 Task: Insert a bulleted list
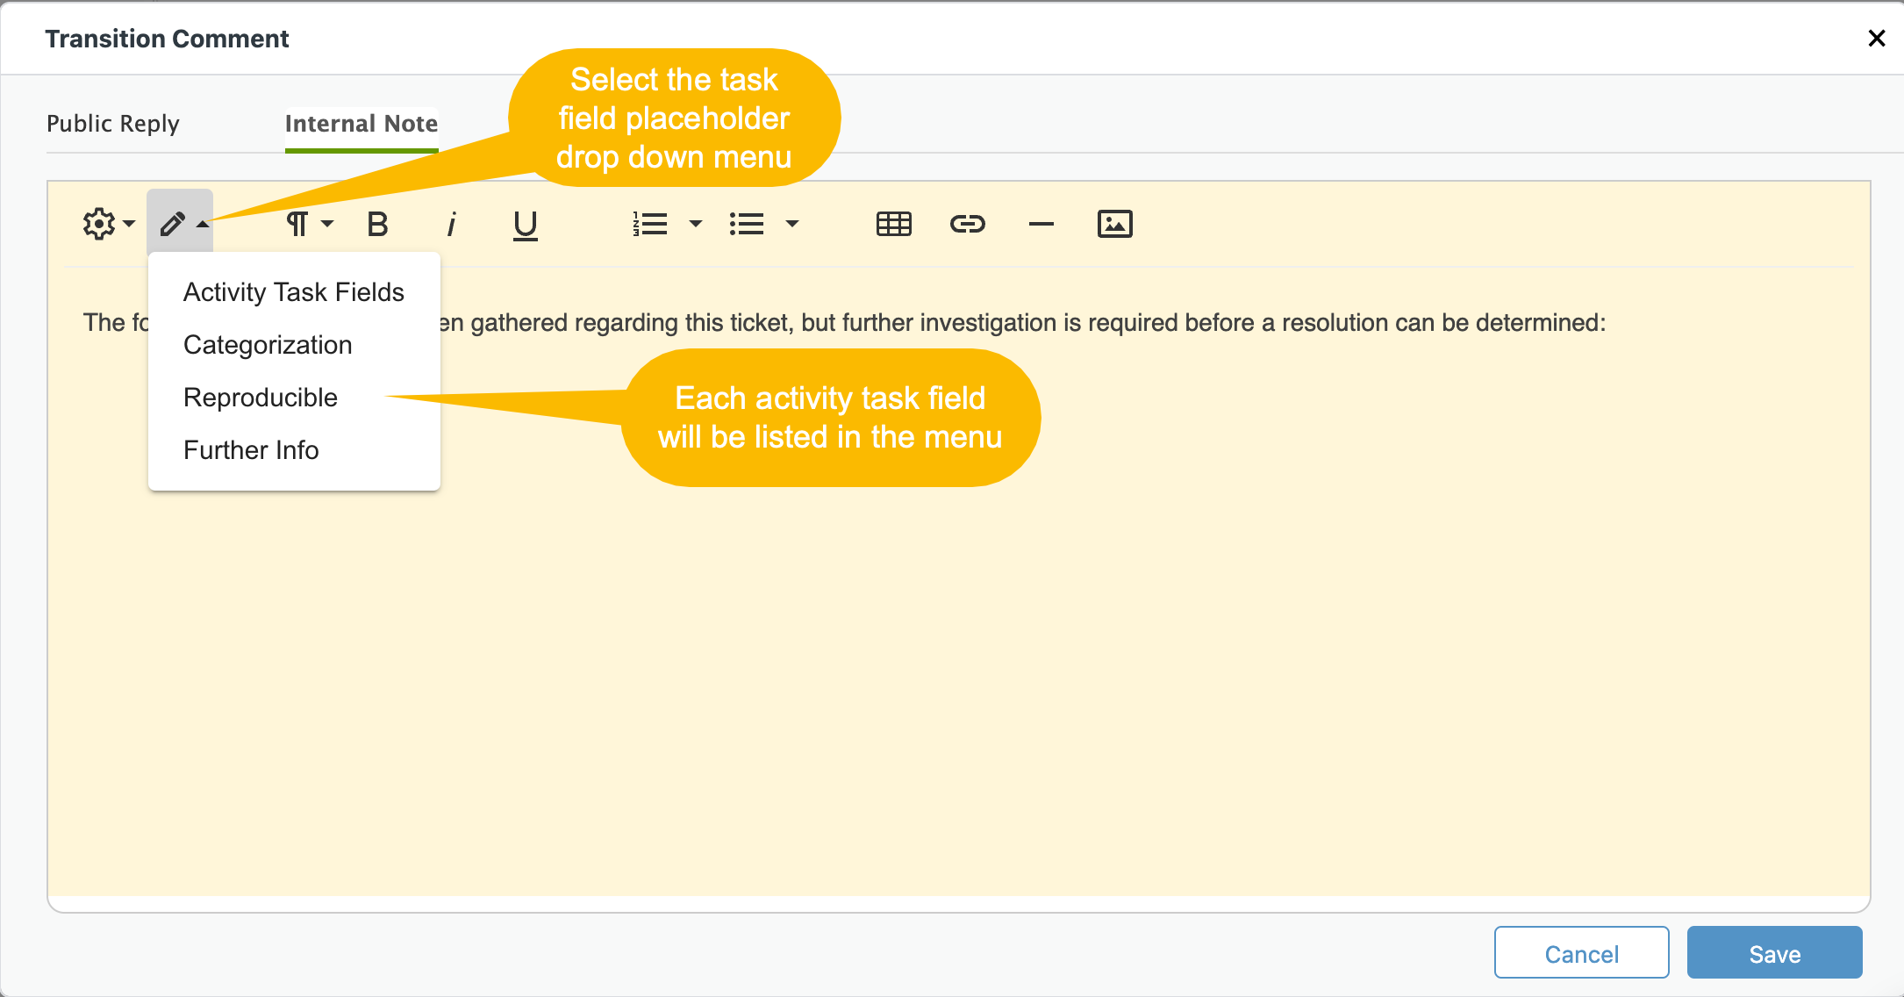(747, 224)
